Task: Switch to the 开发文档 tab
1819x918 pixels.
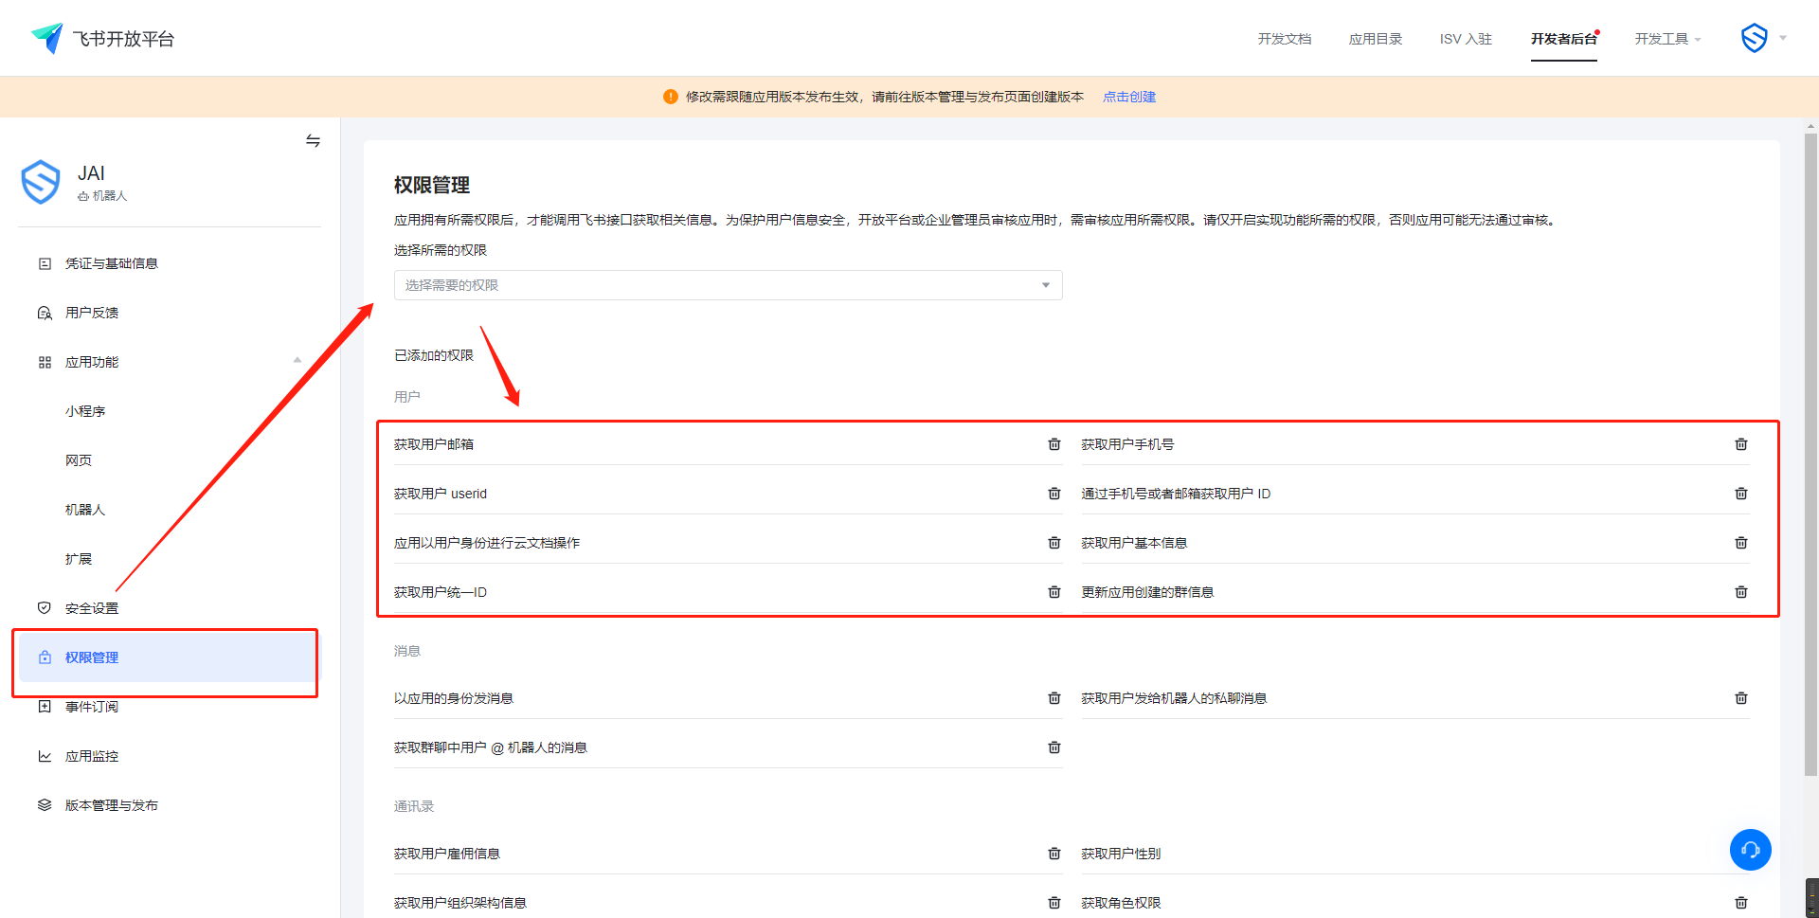Action: pos(1284,39)
